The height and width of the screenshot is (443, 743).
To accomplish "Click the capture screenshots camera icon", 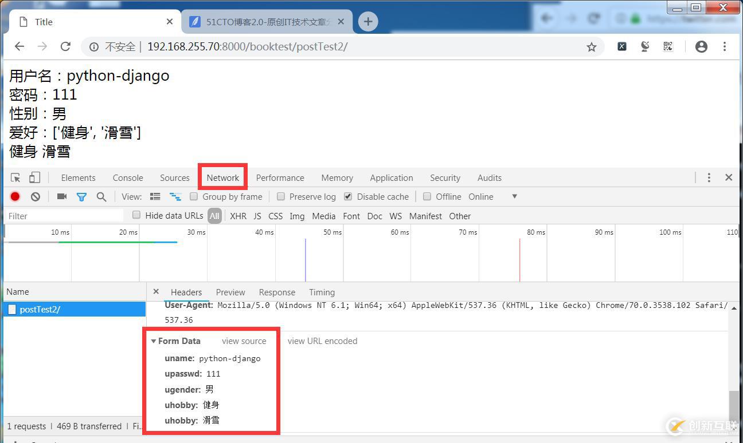I will [62, 196].
